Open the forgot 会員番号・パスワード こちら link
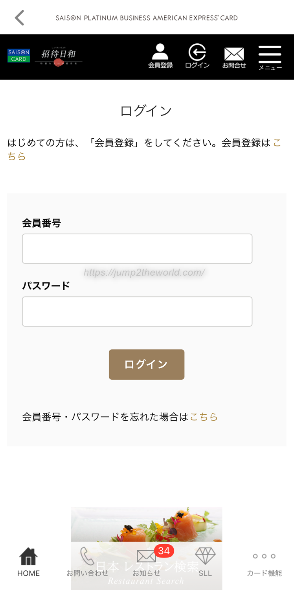The height and width of the screenshot is (590, 294). coord(204,417)
